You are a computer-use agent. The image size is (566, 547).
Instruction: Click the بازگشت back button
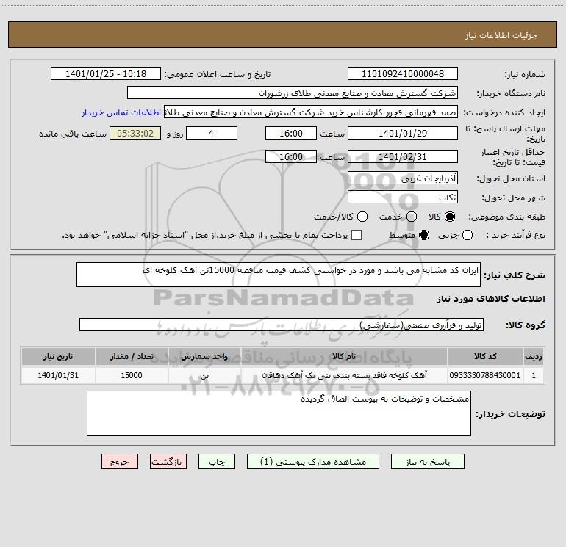(168, 462)
